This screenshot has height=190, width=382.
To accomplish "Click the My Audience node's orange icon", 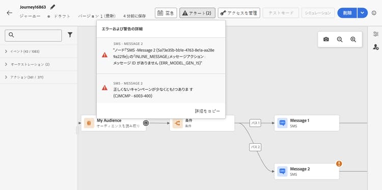I will point(89,123).
